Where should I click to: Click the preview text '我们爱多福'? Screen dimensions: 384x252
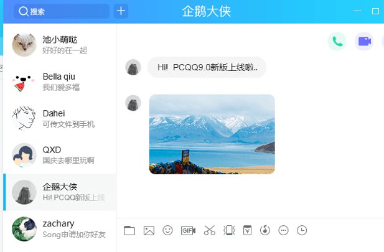[x=61, y=87]
